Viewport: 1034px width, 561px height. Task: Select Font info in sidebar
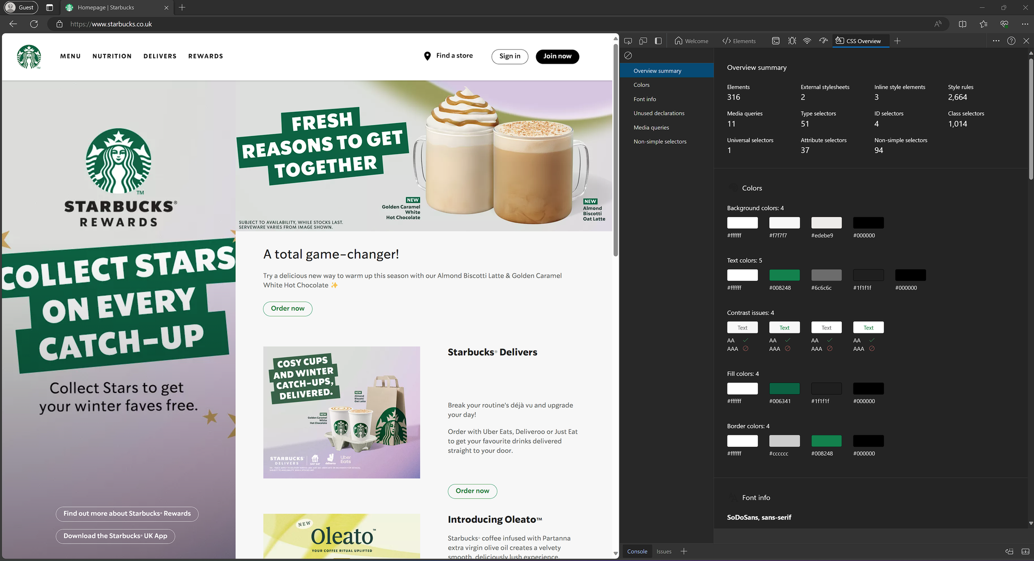[645, 99]
